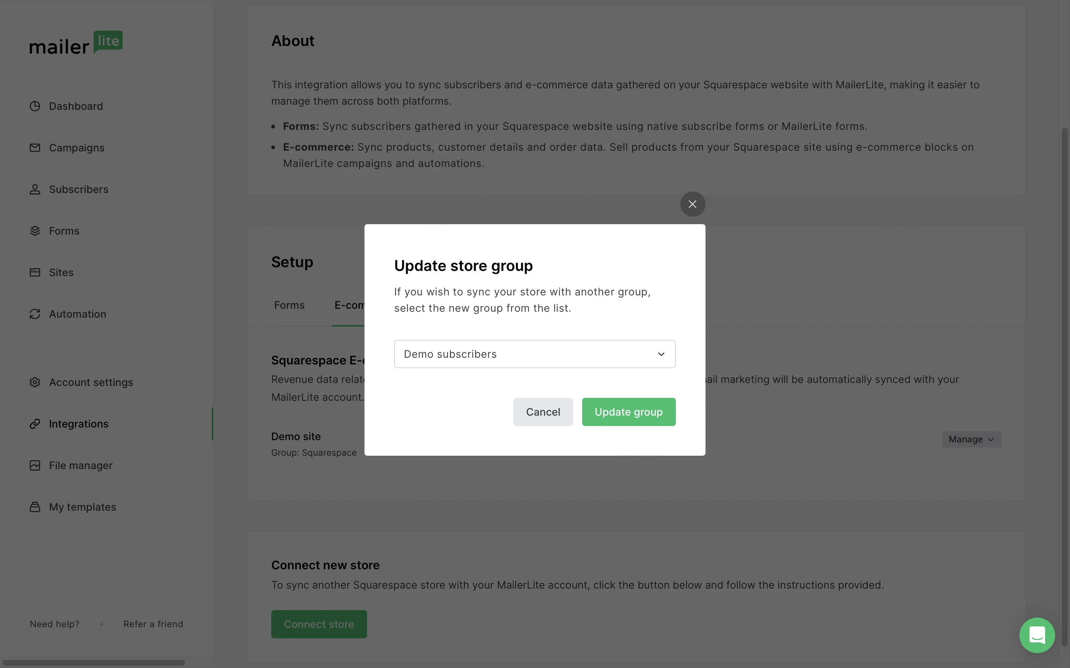Open the Demo subscribers group dropdown
The height and width of the screenshot is (668, 1070).
(x=534, y=354)
